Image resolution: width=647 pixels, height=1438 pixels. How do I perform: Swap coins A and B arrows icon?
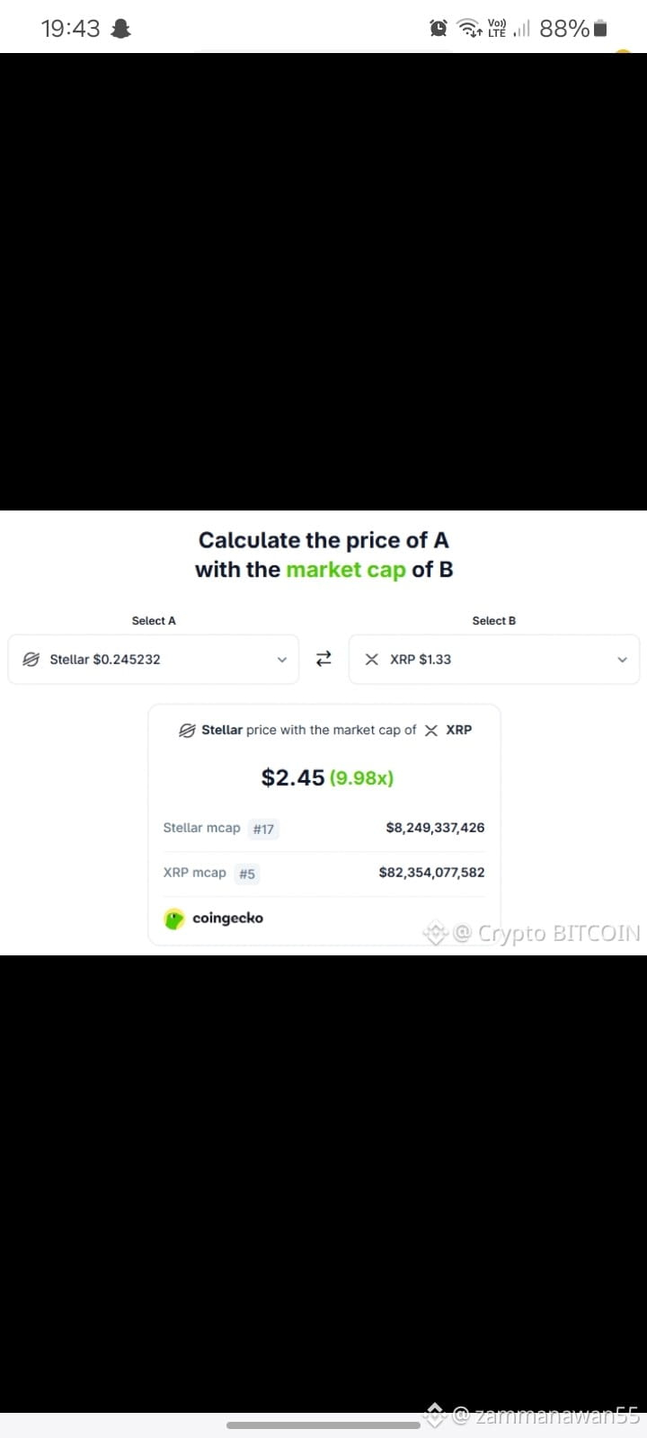323,659
